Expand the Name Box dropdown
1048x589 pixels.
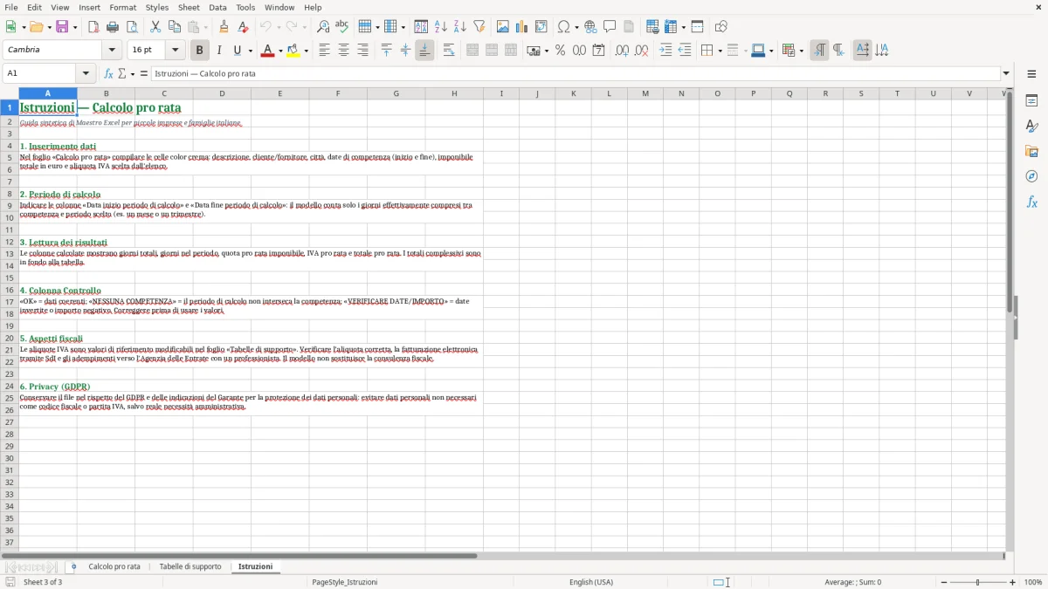[x=86, y=73]
